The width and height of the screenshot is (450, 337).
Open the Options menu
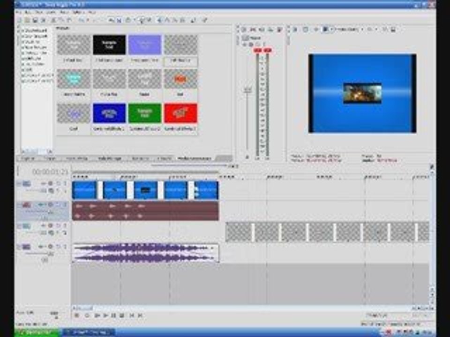(x=78, y=13)
